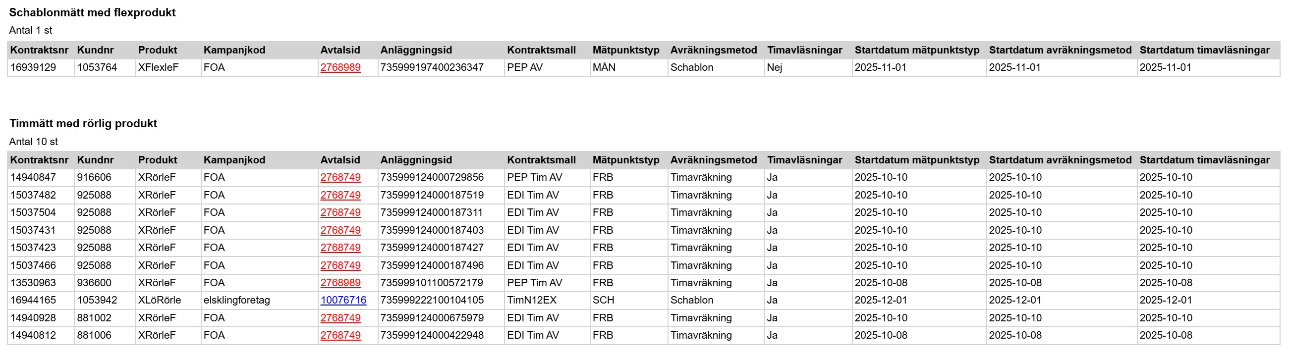The image size is (1291, 357).
Task: Click the elsklingforetag campaign code cell
Action: [x=236, y=301]
